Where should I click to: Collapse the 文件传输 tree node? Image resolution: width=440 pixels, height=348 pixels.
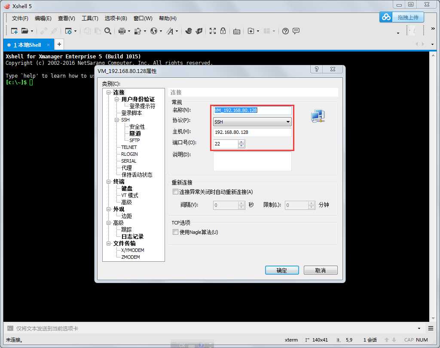109,243
